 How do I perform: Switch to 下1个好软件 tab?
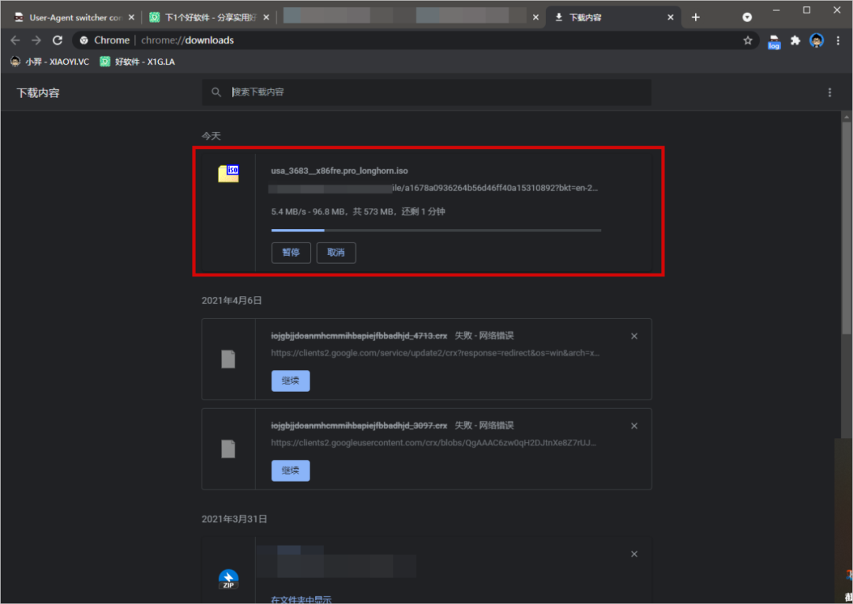(x=205, y=17)
